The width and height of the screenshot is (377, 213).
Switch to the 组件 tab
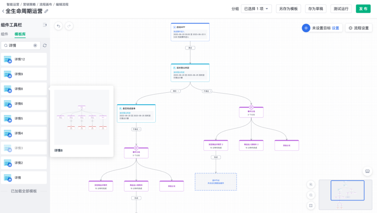pyautogui.click(x=4, y=34)
